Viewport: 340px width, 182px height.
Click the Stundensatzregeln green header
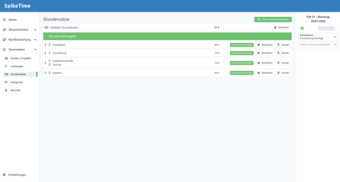click(x=167, y=36)
